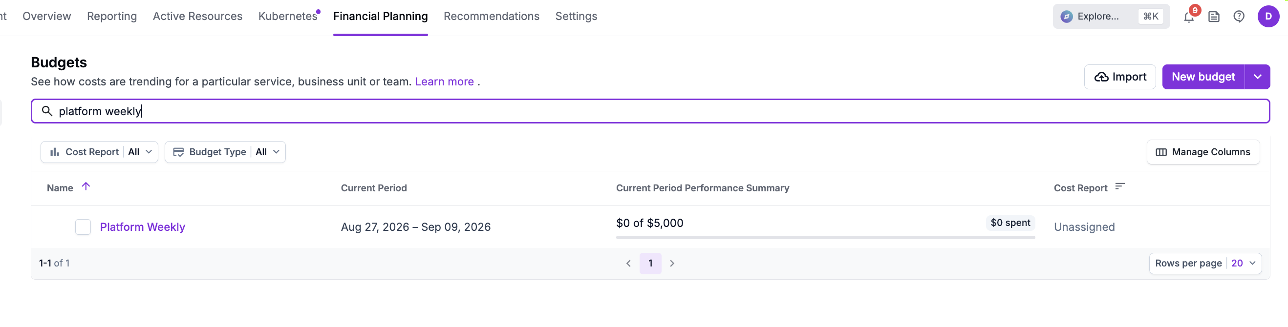Click the Cost Report column filter icon
The width and height of the screenshot is (1288, 327).
click(1119, 187)
